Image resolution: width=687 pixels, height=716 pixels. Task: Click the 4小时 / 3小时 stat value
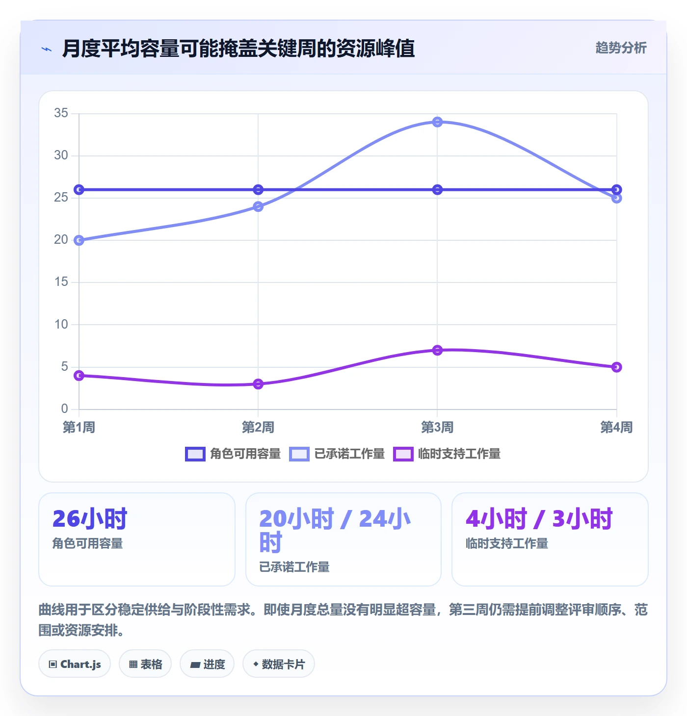point(539,519)
